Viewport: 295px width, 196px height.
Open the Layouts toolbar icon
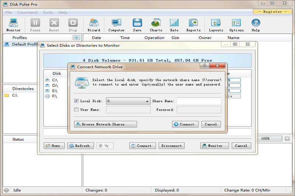click(x=216, y=25)
